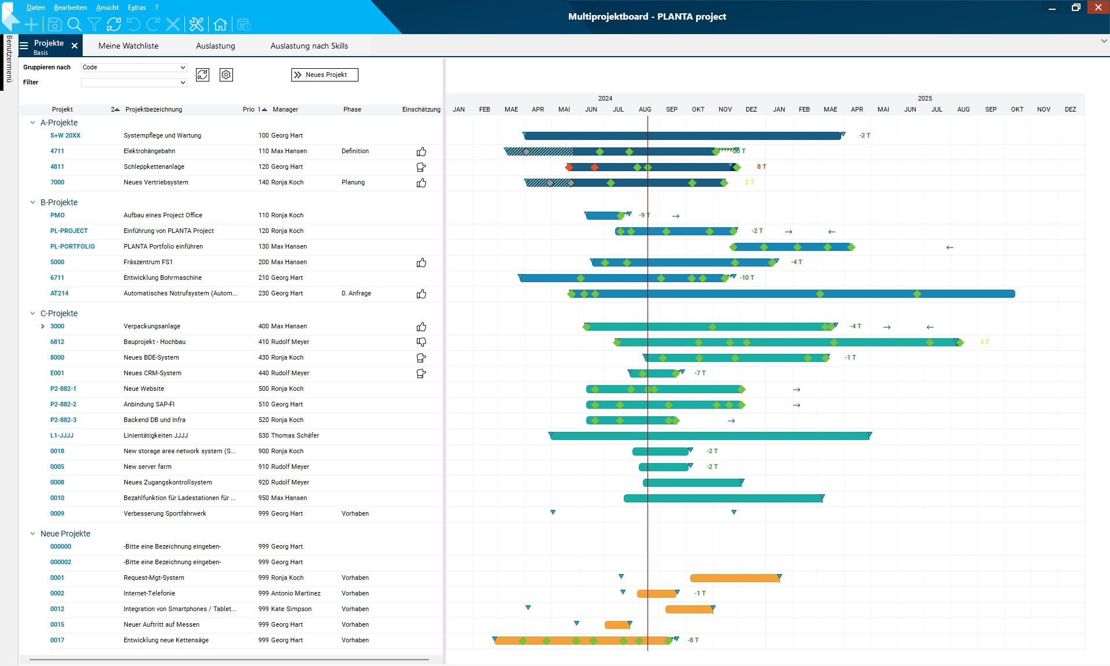Click refresh icon beside Gruppieren dropdown

click(202, 75)
